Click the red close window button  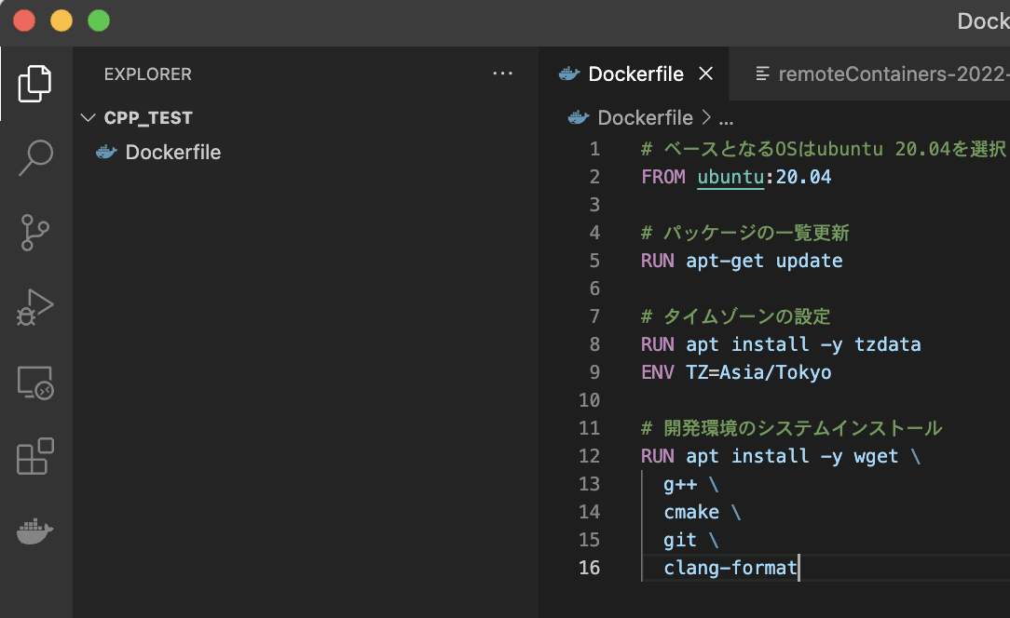coord(24,20)
